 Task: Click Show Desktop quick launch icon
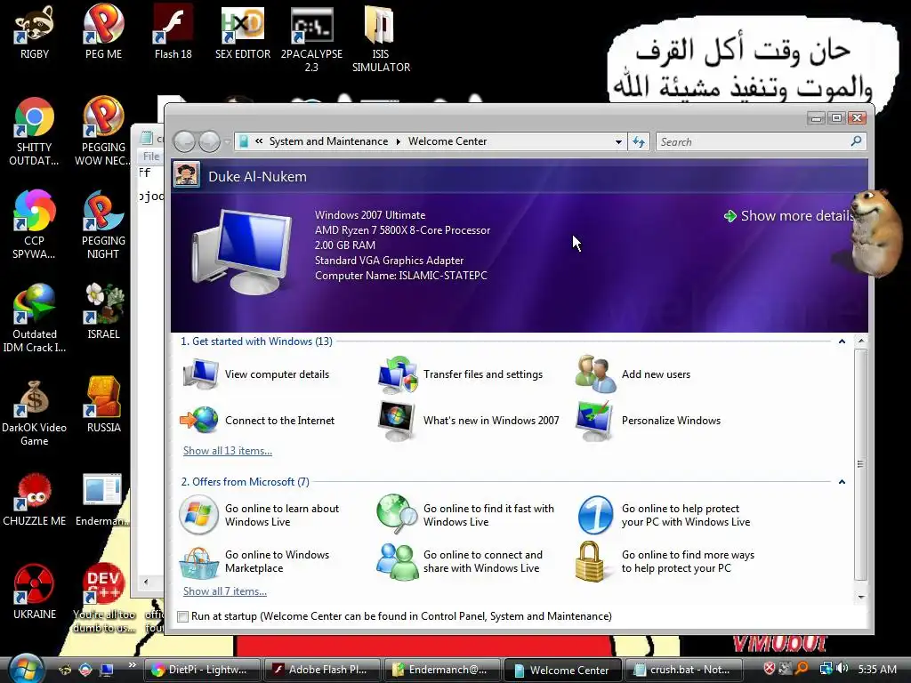(x=107, y=670)
